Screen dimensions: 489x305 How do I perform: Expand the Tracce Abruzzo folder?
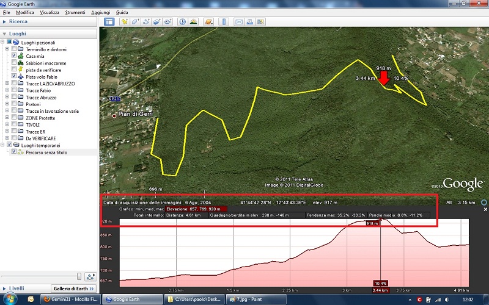point(7,97)
